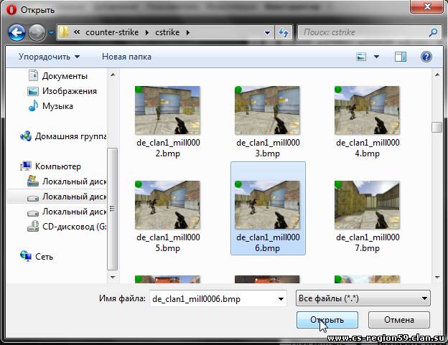Select thumbnail de_clan1_mill0007.bmp
The image size is (448, 345).
pyautogui.click(x=367, y=205)
